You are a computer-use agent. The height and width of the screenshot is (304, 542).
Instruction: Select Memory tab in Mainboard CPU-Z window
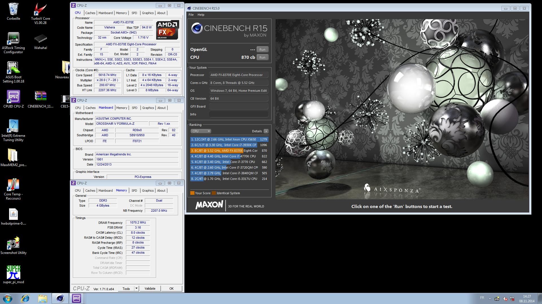tap(122, 108)
